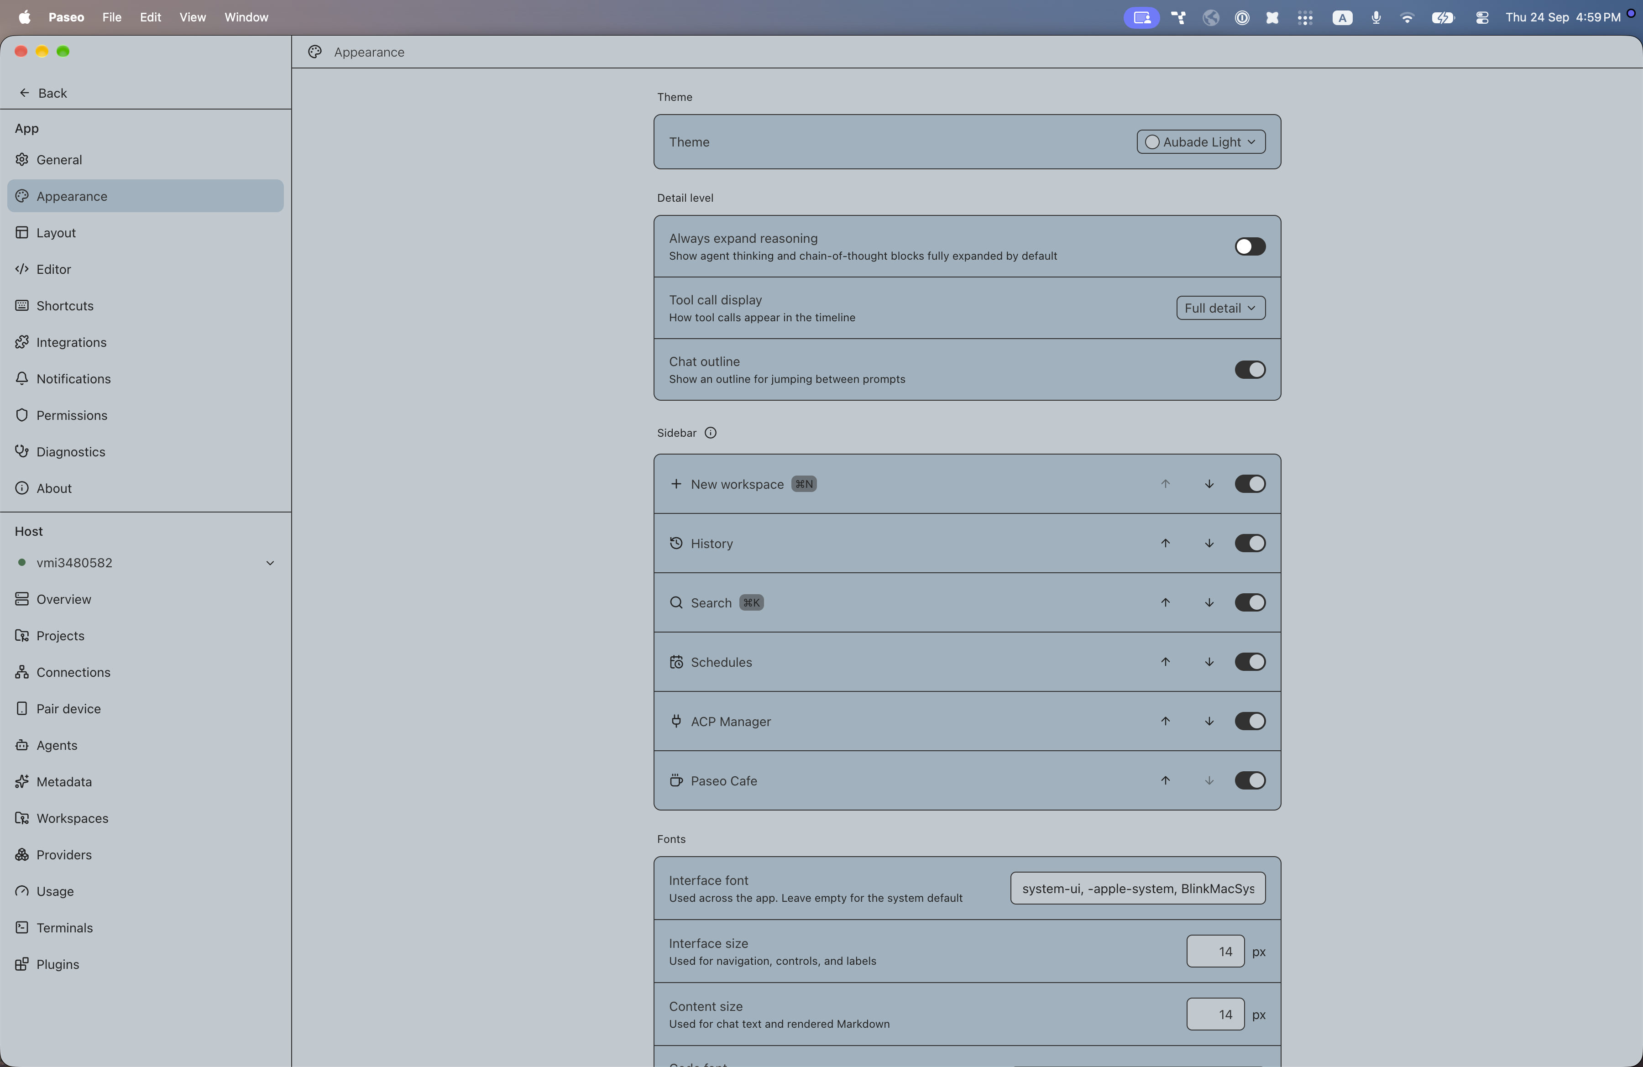The width and height of the screenshot is (1643, 1067).
Task: Toggle Search sidebar visibility
Action: (x=1250, y=602)
